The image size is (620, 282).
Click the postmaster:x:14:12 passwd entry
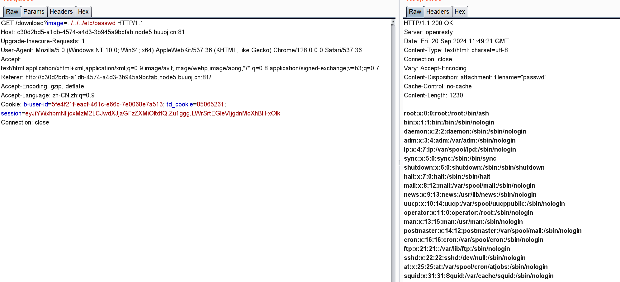[x=493, y=231]
